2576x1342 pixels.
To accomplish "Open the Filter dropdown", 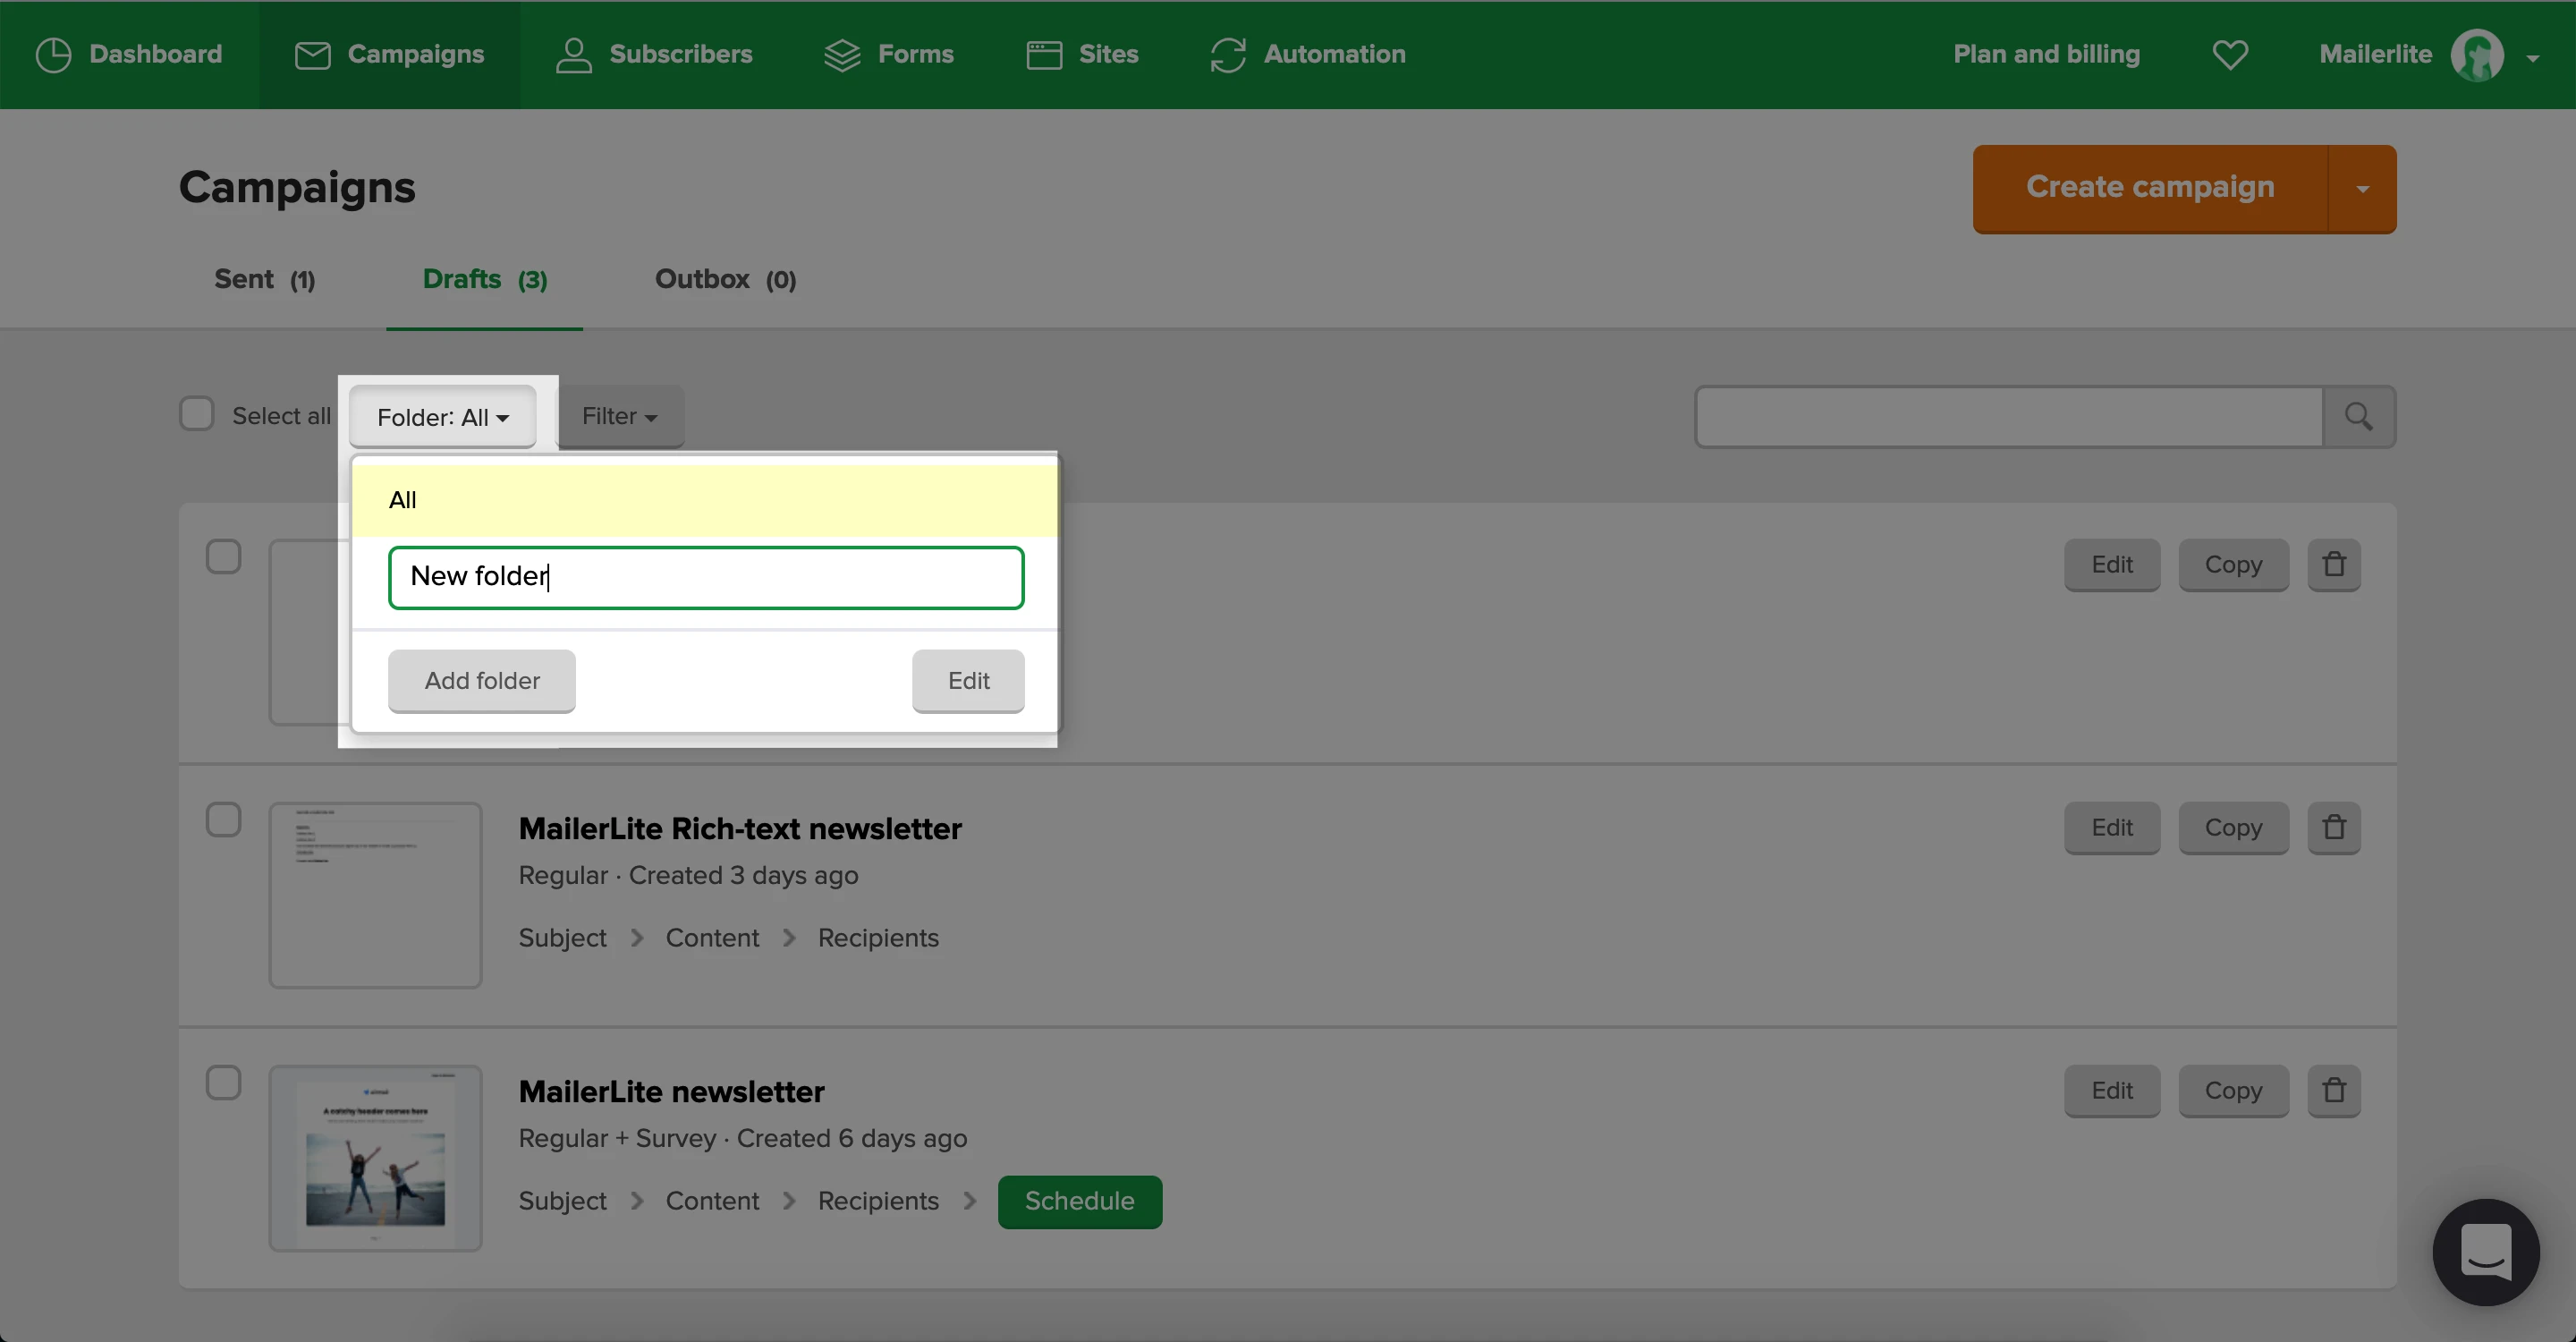I will (x=619, y=416).
